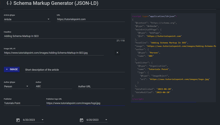Screen dimensions: 220x125
Task: Click the curly braces schema logo icon
Action: coord(9,3)
